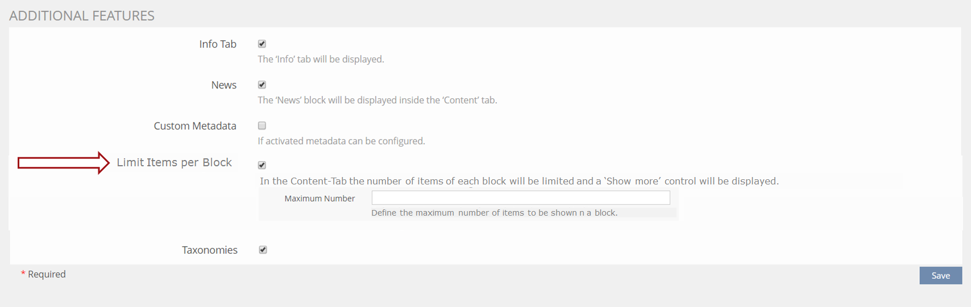Select the 'Custom Metadata' label
Image resolution: width=971 pixels, height=307 pixels.
tap(195, 126)
